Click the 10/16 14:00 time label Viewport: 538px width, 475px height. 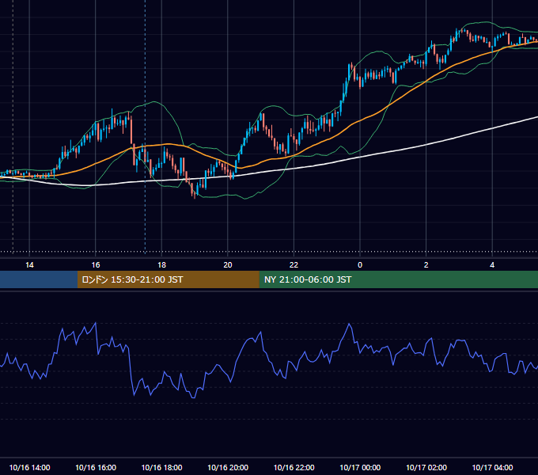pos(29,467)
